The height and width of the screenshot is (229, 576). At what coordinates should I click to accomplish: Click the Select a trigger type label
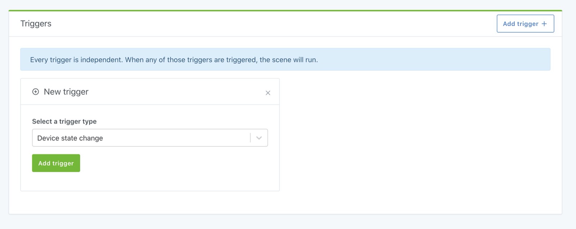click(64, 122)
